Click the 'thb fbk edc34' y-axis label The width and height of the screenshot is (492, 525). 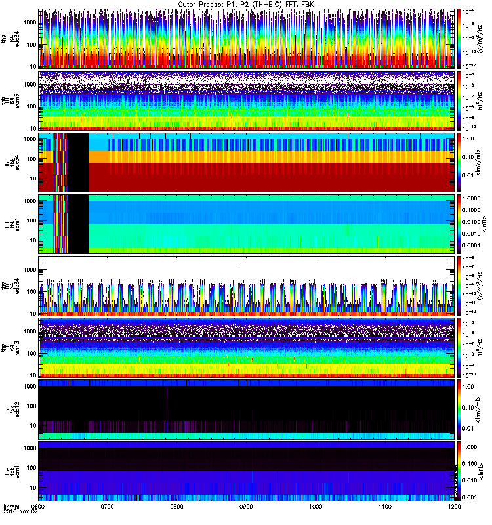point(12,162)
